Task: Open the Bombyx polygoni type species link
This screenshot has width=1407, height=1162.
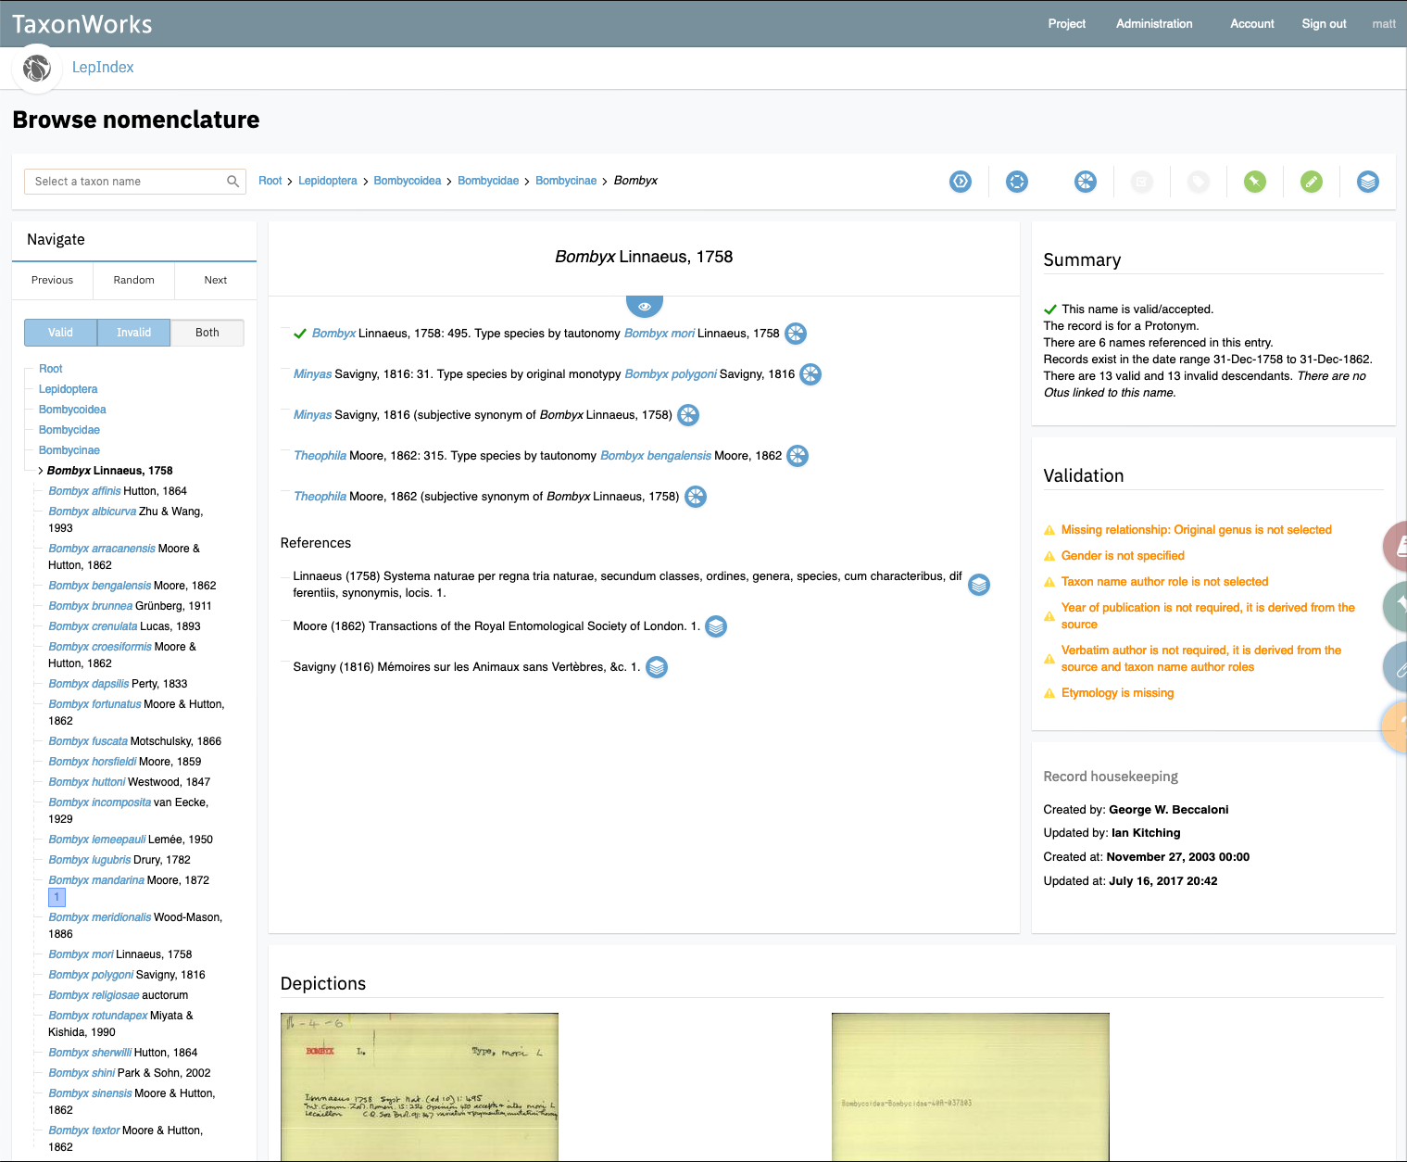Action: tap(671, 374)
